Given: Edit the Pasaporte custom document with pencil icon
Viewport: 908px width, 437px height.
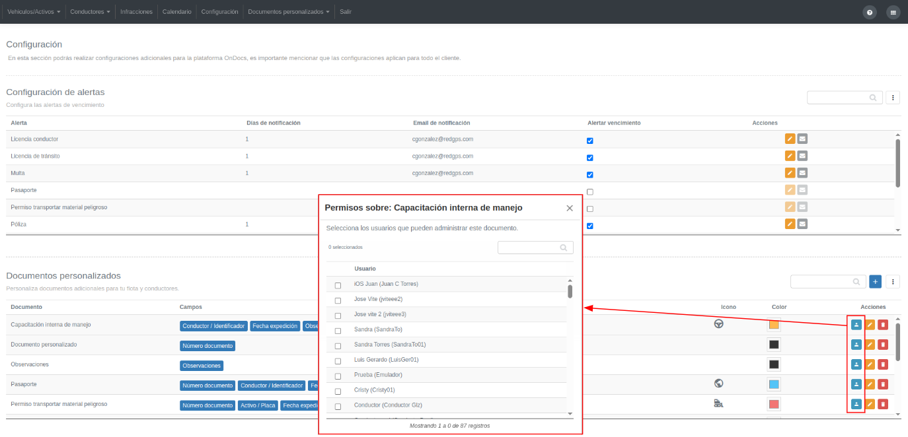Looking at the screenshot, I should pos(870,384).
